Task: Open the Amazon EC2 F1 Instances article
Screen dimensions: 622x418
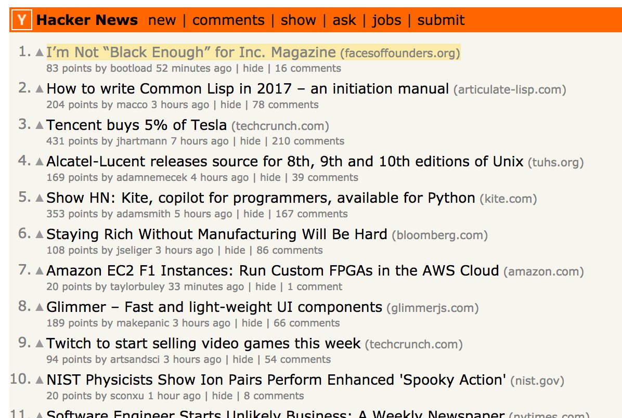Action: [273, 271]
